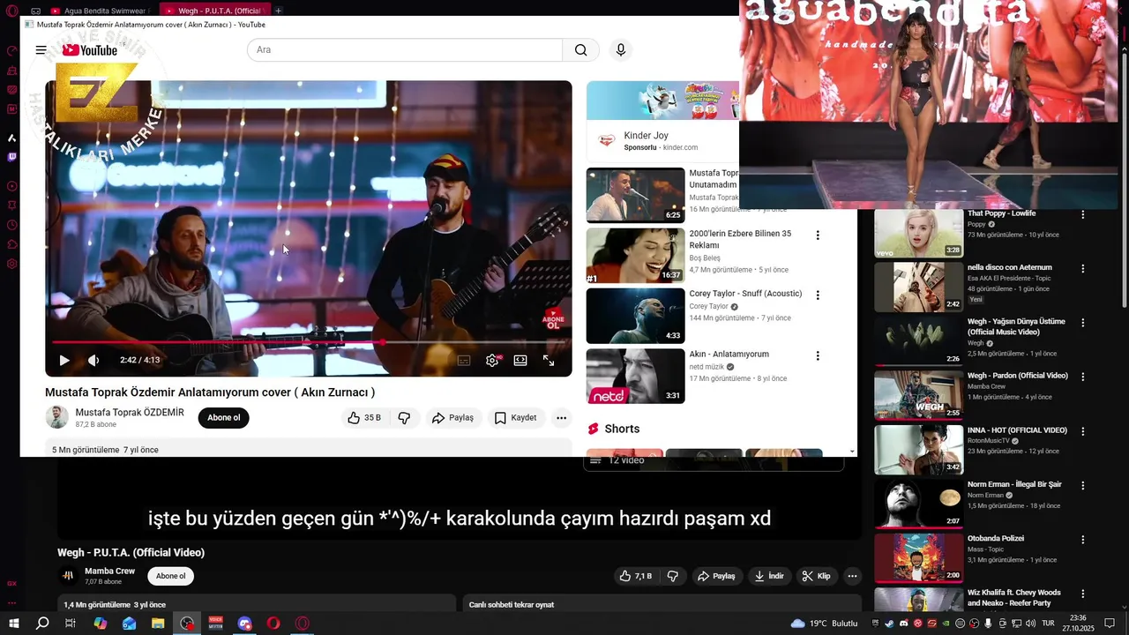Open options for That Poppy - Lowlife
Viewport: 1129px width, 635px height.
click(x=1083, y=214)
